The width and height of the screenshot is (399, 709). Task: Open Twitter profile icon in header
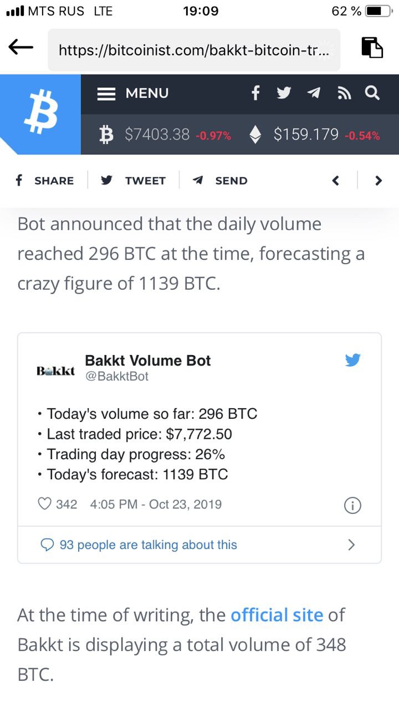coord(284,93)
